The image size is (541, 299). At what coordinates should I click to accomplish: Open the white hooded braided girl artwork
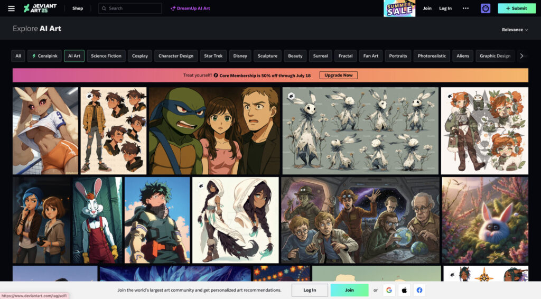click(x=235, y=220)
